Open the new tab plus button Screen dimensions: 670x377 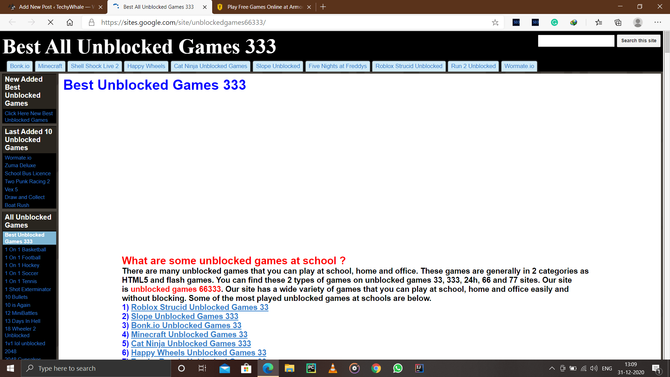323,7
